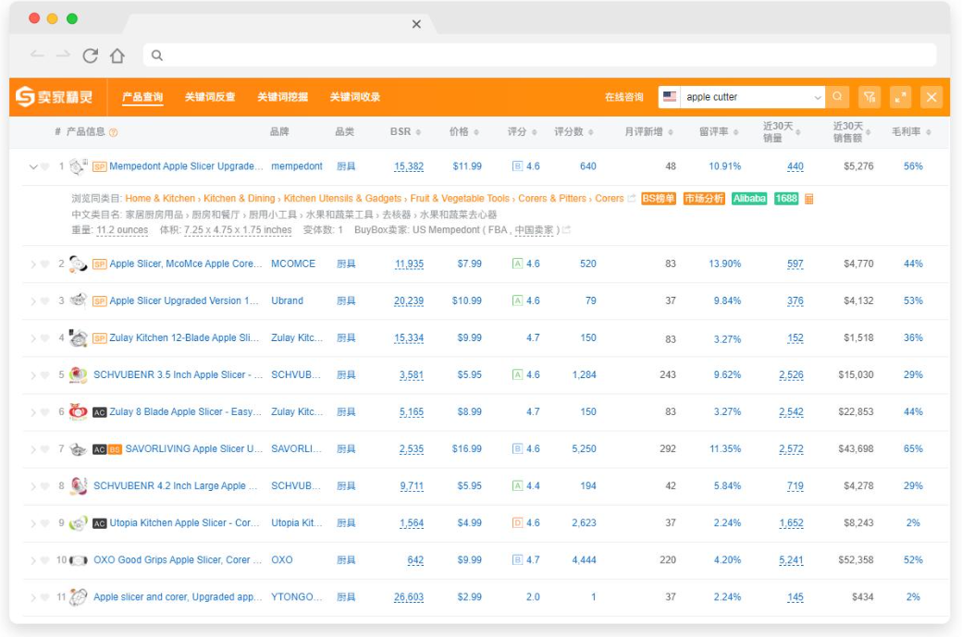Click the green Alibaba button
Viewport: 962px width, 637px height.
[x=749, y=199]
